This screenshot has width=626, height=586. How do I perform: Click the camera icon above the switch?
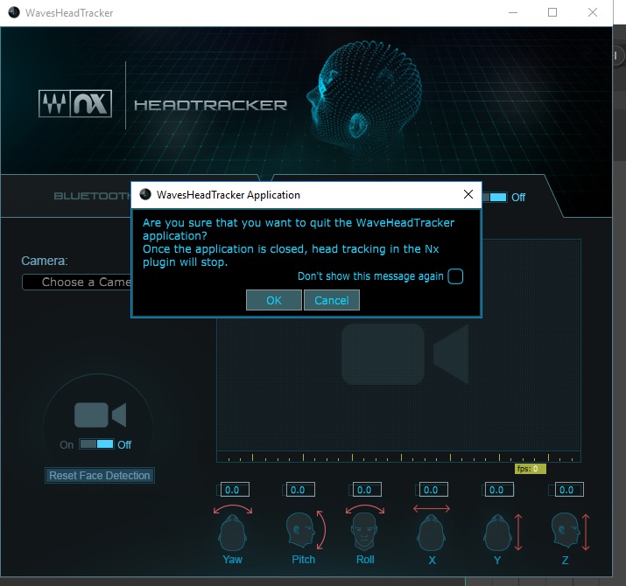100,415
